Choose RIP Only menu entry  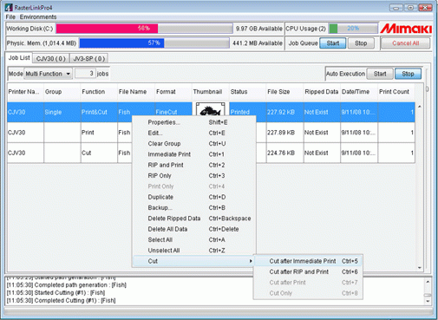coord(193,176)
